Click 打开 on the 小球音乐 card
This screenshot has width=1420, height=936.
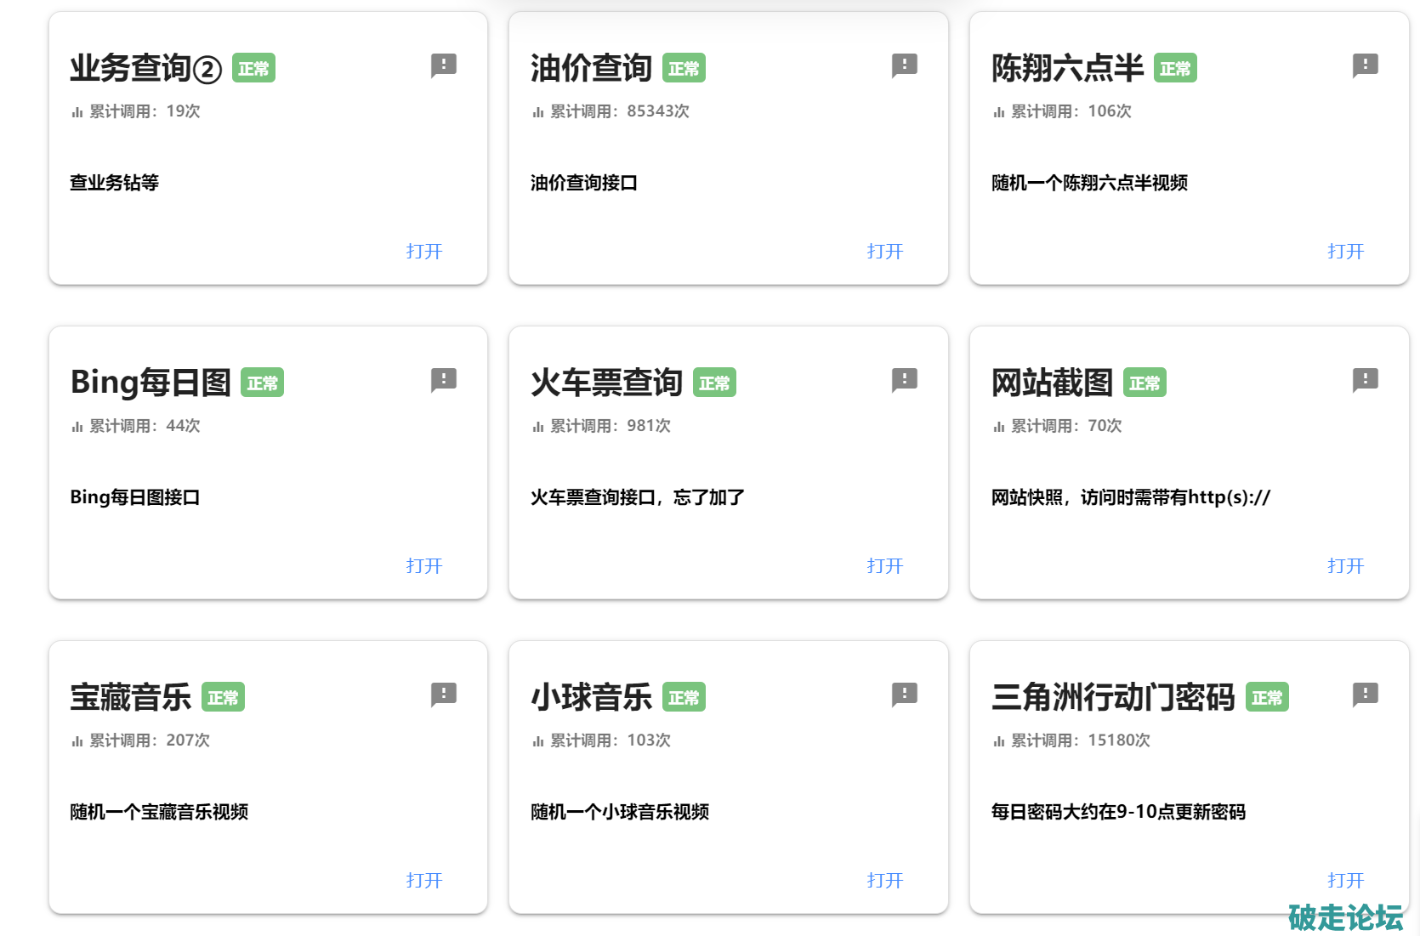click(x=884, y=881)
